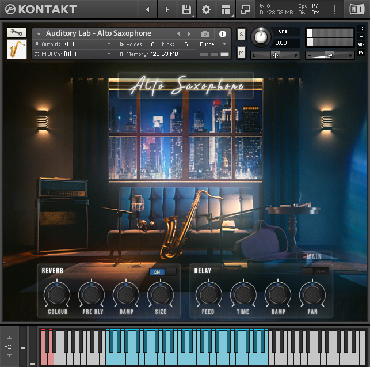Open the save menu floppy disk icon
The image size is (370, 367).
point(186,10)
